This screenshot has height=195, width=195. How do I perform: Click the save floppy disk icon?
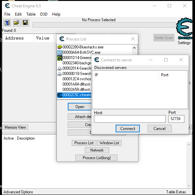click(x=25, y=23)
